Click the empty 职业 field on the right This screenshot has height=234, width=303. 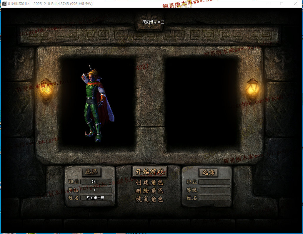(214, 182)
